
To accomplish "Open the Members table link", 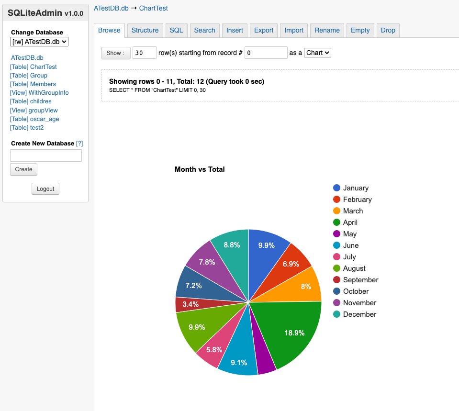I will tap(33, 84).
